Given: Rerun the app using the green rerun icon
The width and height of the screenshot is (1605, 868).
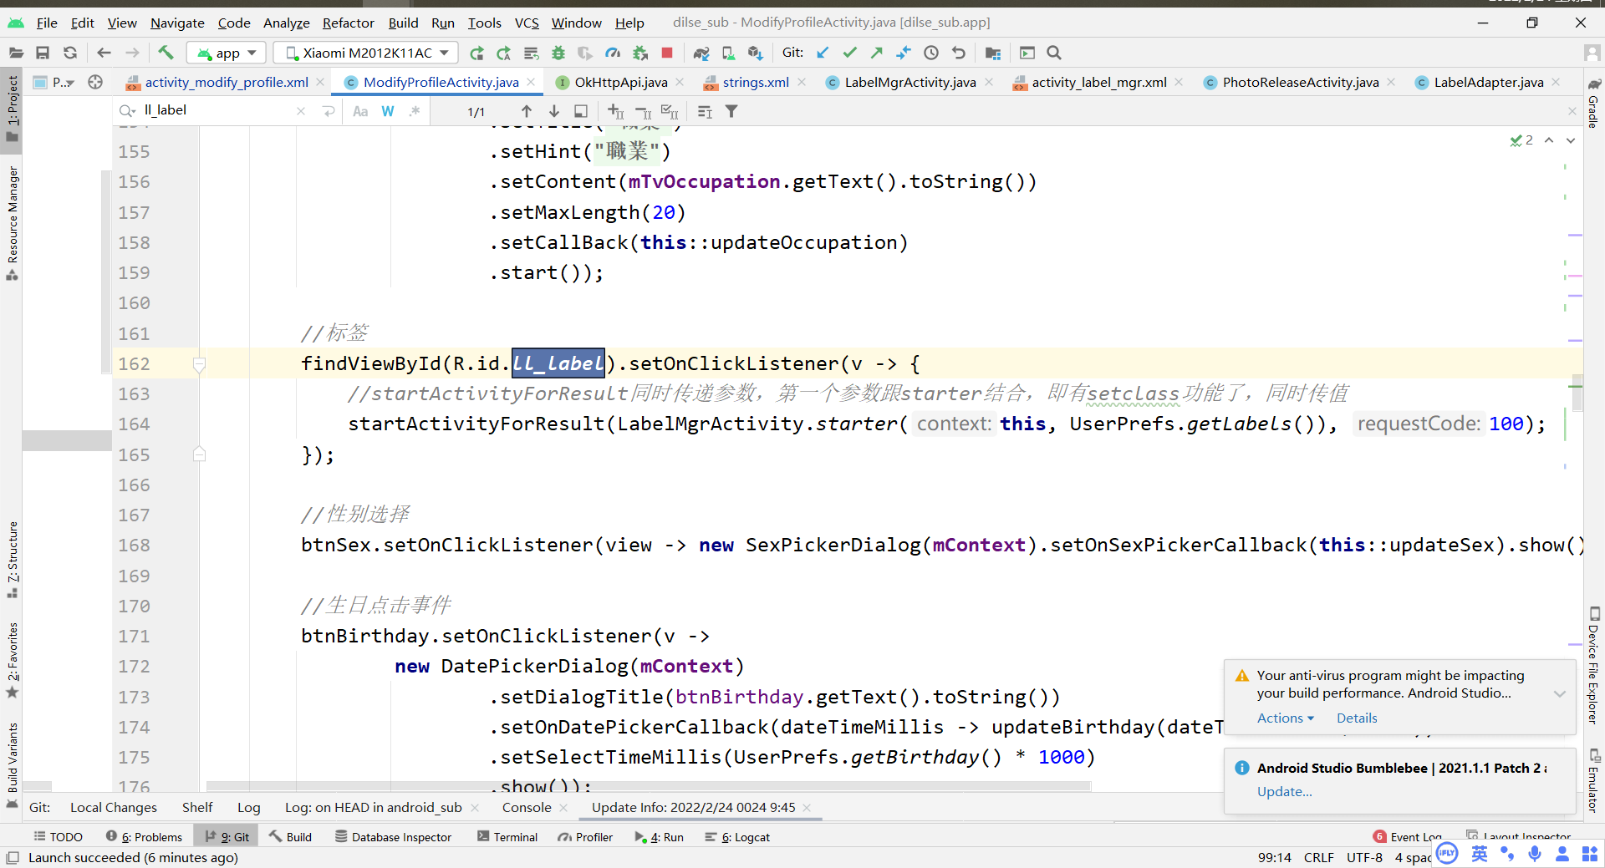Looking at the screenshot, I should click(476, 53).
